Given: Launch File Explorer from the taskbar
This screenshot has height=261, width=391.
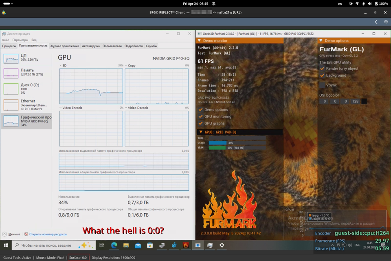Looking at the screenshot, I should coord(126,245).
